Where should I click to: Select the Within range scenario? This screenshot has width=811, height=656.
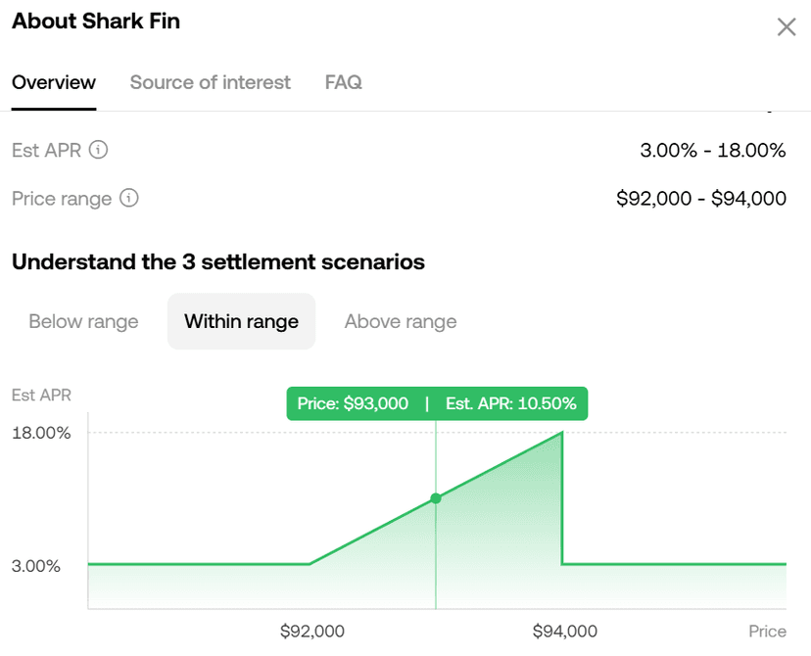(x=241, y=321)
